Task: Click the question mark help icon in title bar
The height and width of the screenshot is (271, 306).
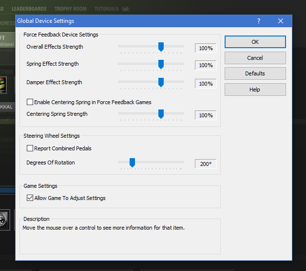Action: click(259, 21)
